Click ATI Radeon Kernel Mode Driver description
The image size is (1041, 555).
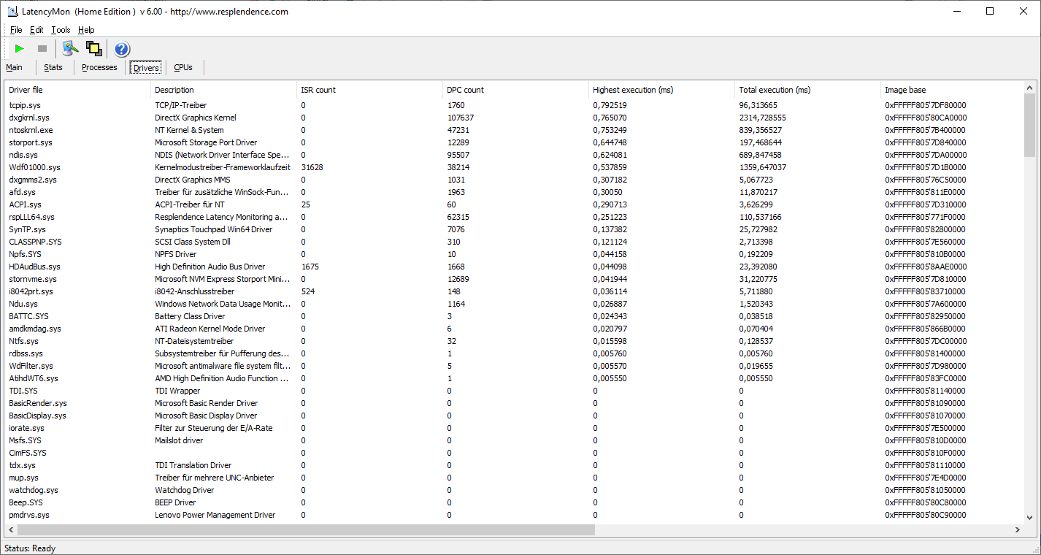[210, 329]
